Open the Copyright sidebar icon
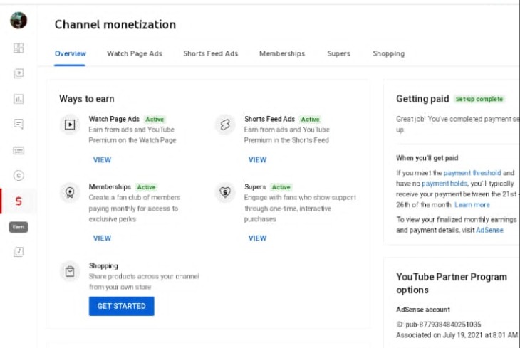The image size is (520, 348). click(19, 176)
